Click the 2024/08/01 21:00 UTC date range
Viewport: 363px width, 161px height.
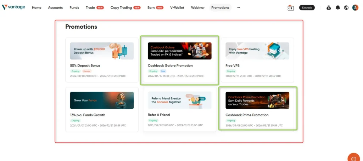(98, 76)
